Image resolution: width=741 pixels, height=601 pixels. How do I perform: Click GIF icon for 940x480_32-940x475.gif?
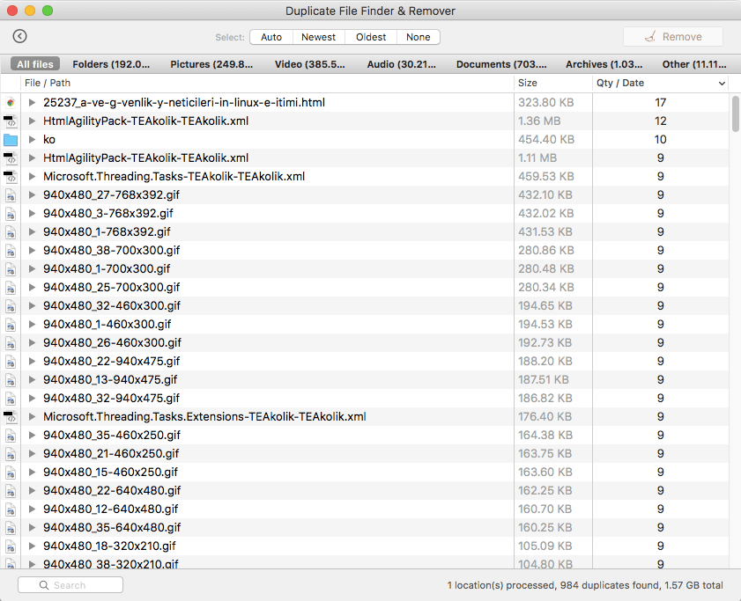click(11, 399)
